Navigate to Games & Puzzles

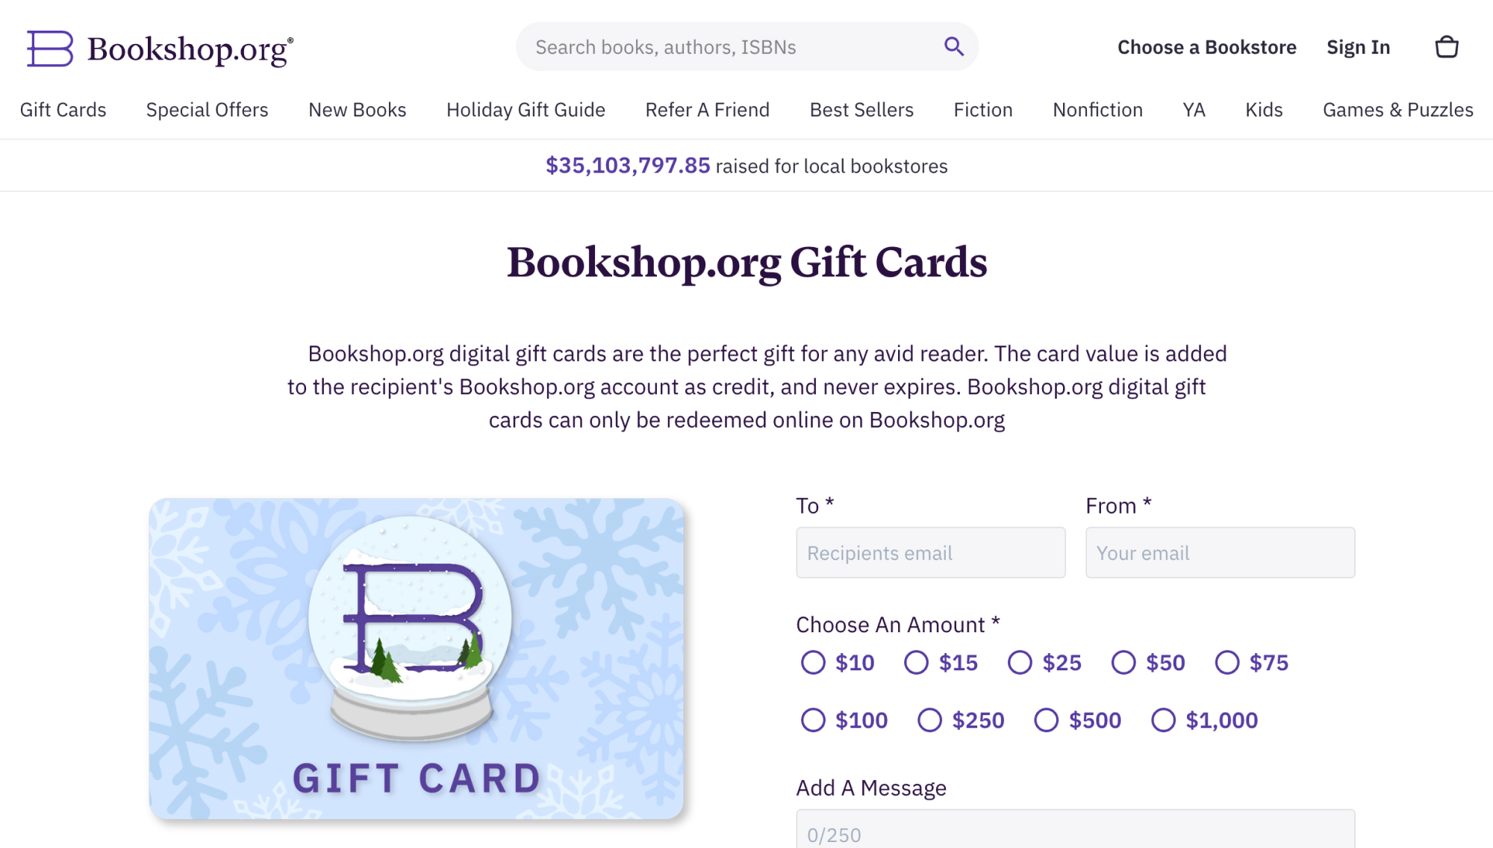click(x=1398, y=110)
